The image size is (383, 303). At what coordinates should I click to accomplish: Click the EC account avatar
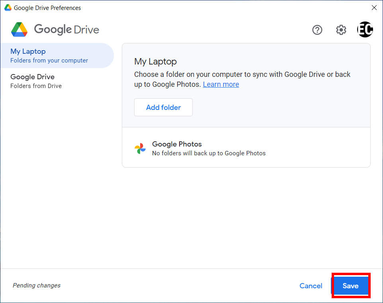pyautogui.click(x=365, y=29)
